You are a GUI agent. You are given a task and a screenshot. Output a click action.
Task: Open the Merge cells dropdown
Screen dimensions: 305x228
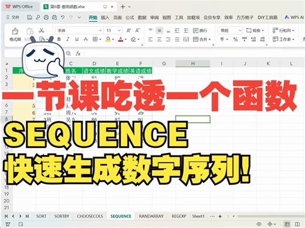pos(209,40)
